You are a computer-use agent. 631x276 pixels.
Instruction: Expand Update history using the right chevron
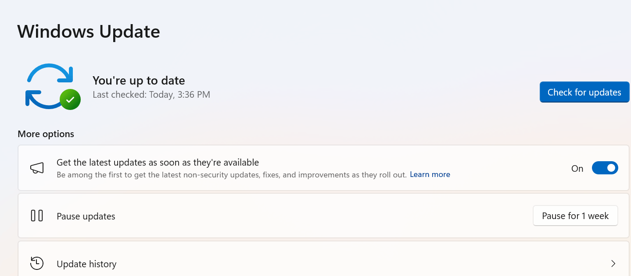pos(613,264)
